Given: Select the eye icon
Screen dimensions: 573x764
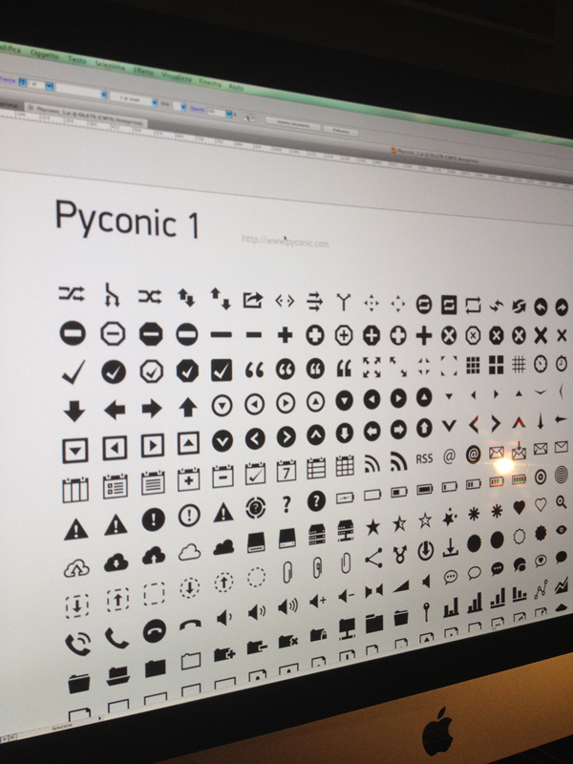Looking at the screenshot, I should tap(561, 529).
